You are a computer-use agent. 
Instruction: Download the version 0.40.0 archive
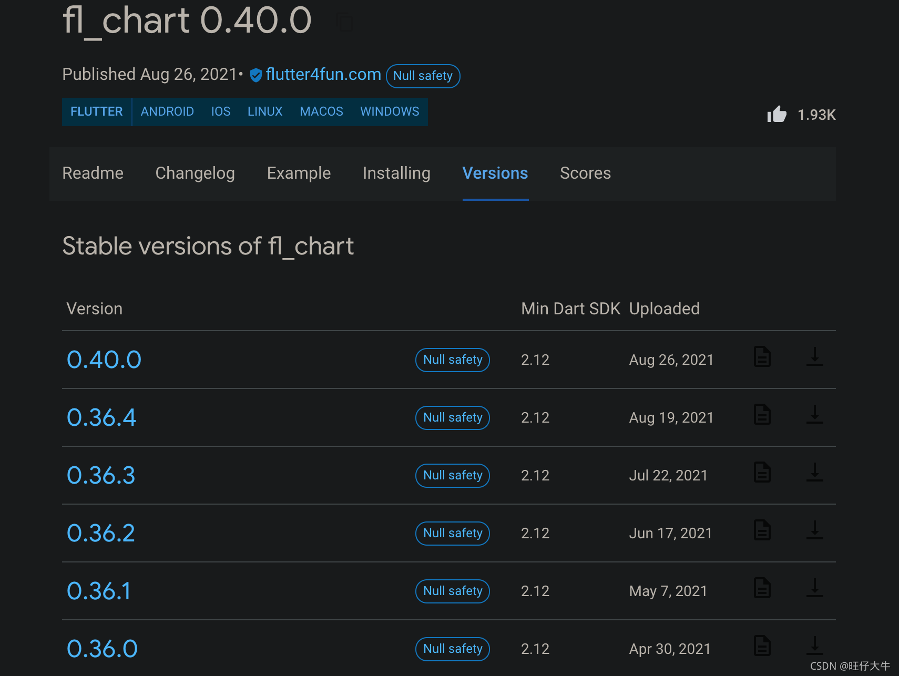click(814, 357)
